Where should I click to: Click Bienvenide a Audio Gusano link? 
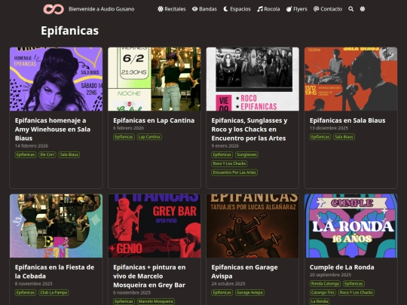click(x=102, y=9)
